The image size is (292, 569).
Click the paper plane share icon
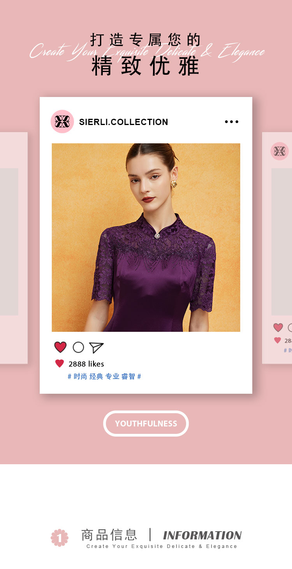96,347
